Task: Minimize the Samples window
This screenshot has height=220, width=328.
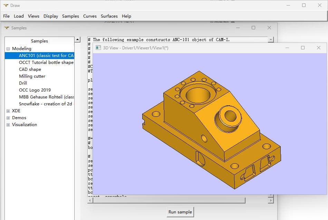Action: point(238,28)
